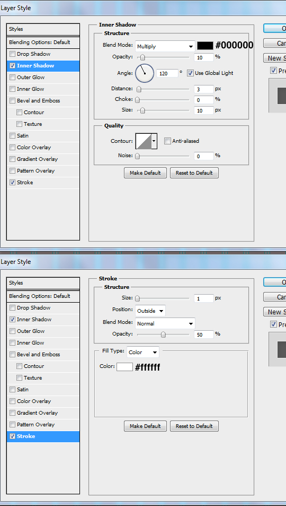Click the Distance value field
Viewport: 286px width, 506px height.
tap(204, 89)
